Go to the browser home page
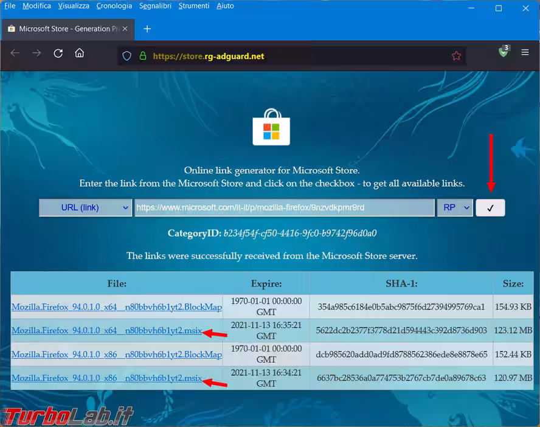 click(x=80, y=54)
